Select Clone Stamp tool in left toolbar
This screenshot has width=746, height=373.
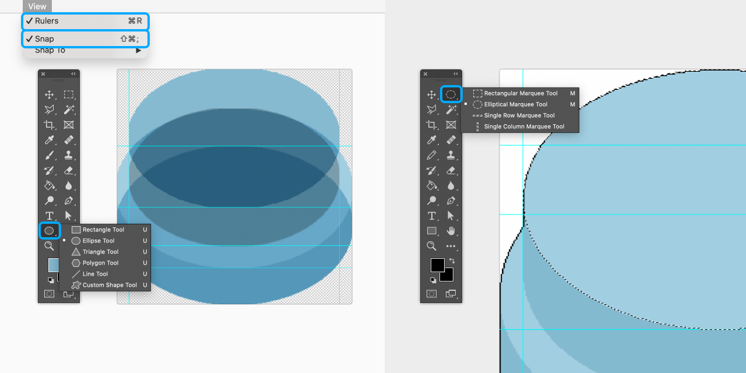pos(69,155)
